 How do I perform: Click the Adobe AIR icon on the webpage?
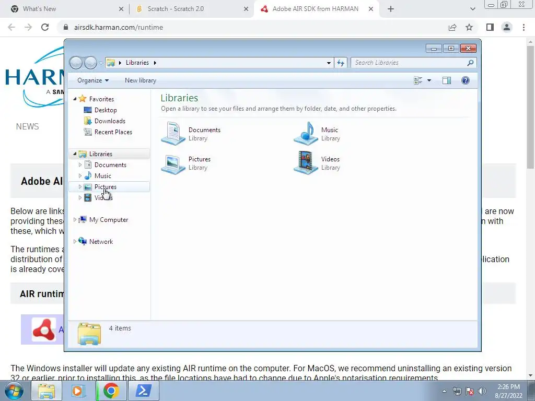[44, 329]
